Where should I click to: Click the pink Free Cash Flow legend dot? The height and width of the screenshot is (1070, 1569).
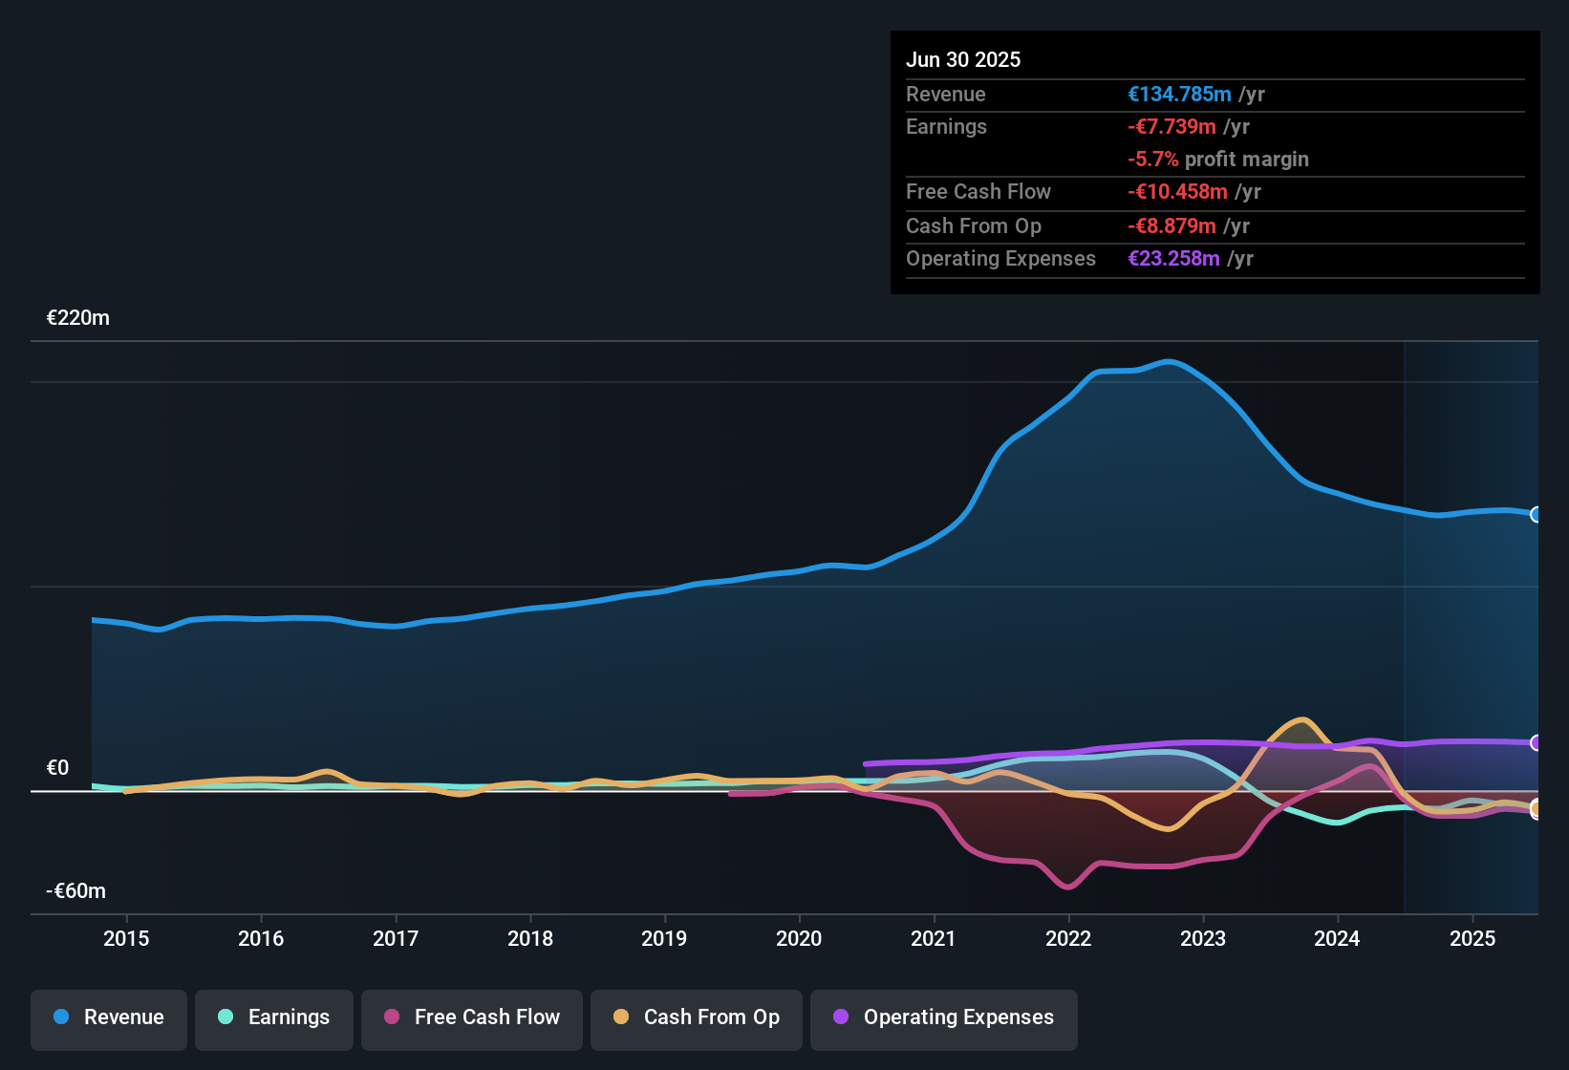[x=392, y=1016]
